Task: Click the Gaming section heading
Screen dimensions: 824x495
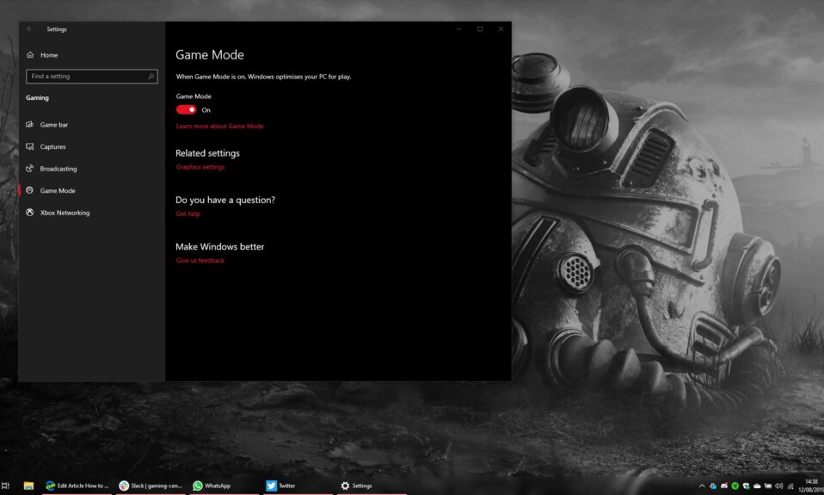Action: (37, 98)
